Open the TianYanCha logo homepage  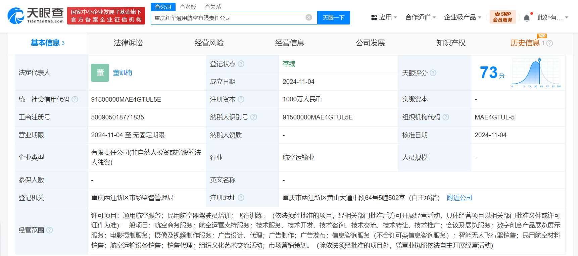click(36, 16)
